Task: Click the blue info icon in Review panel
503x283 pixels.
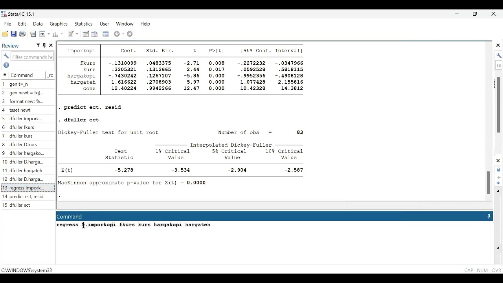Action: pyautogui.click(x=6, y=65)
